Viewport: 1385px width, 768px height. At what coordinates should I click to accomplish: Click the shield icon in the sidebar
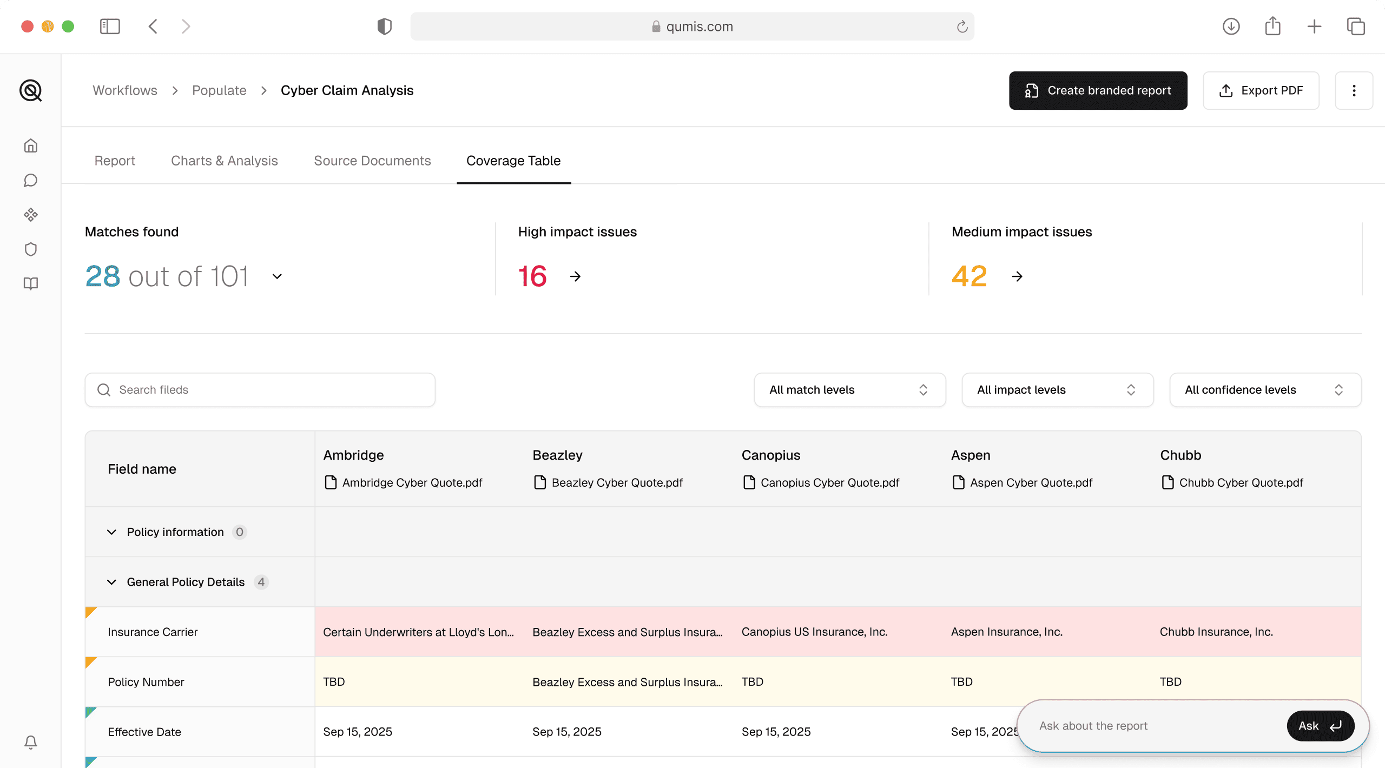[31, 249]
